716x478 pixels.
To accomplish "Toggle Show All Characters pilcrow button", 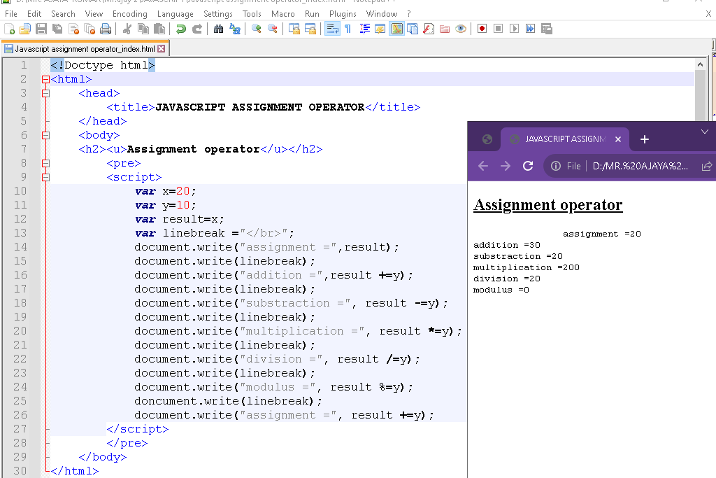I will tap(348, 29).
